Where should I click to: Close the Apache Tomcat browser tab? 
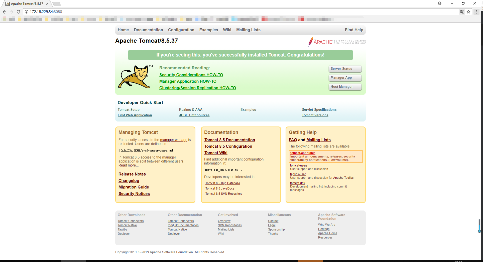pos(47,4)
